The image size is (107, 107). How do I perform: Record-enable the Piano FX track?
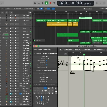[x=16, y=20]
